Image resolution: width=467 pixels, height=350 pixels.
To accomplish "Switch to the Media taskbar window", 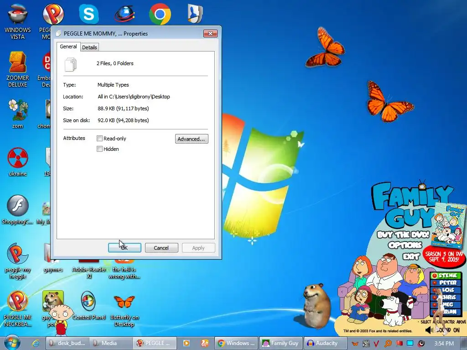I will tap(111, 343).
